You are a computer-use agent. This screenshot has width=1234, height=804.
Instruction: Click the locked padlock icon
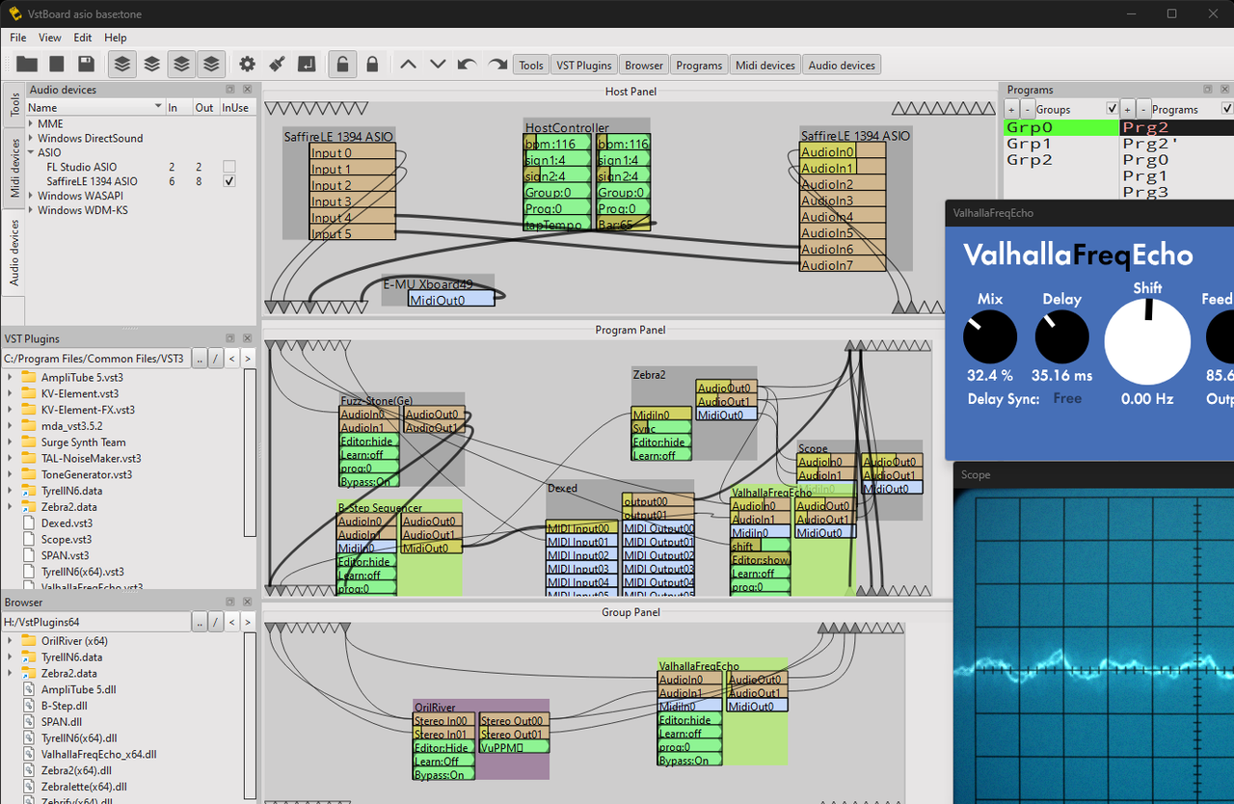click(373, 64)
